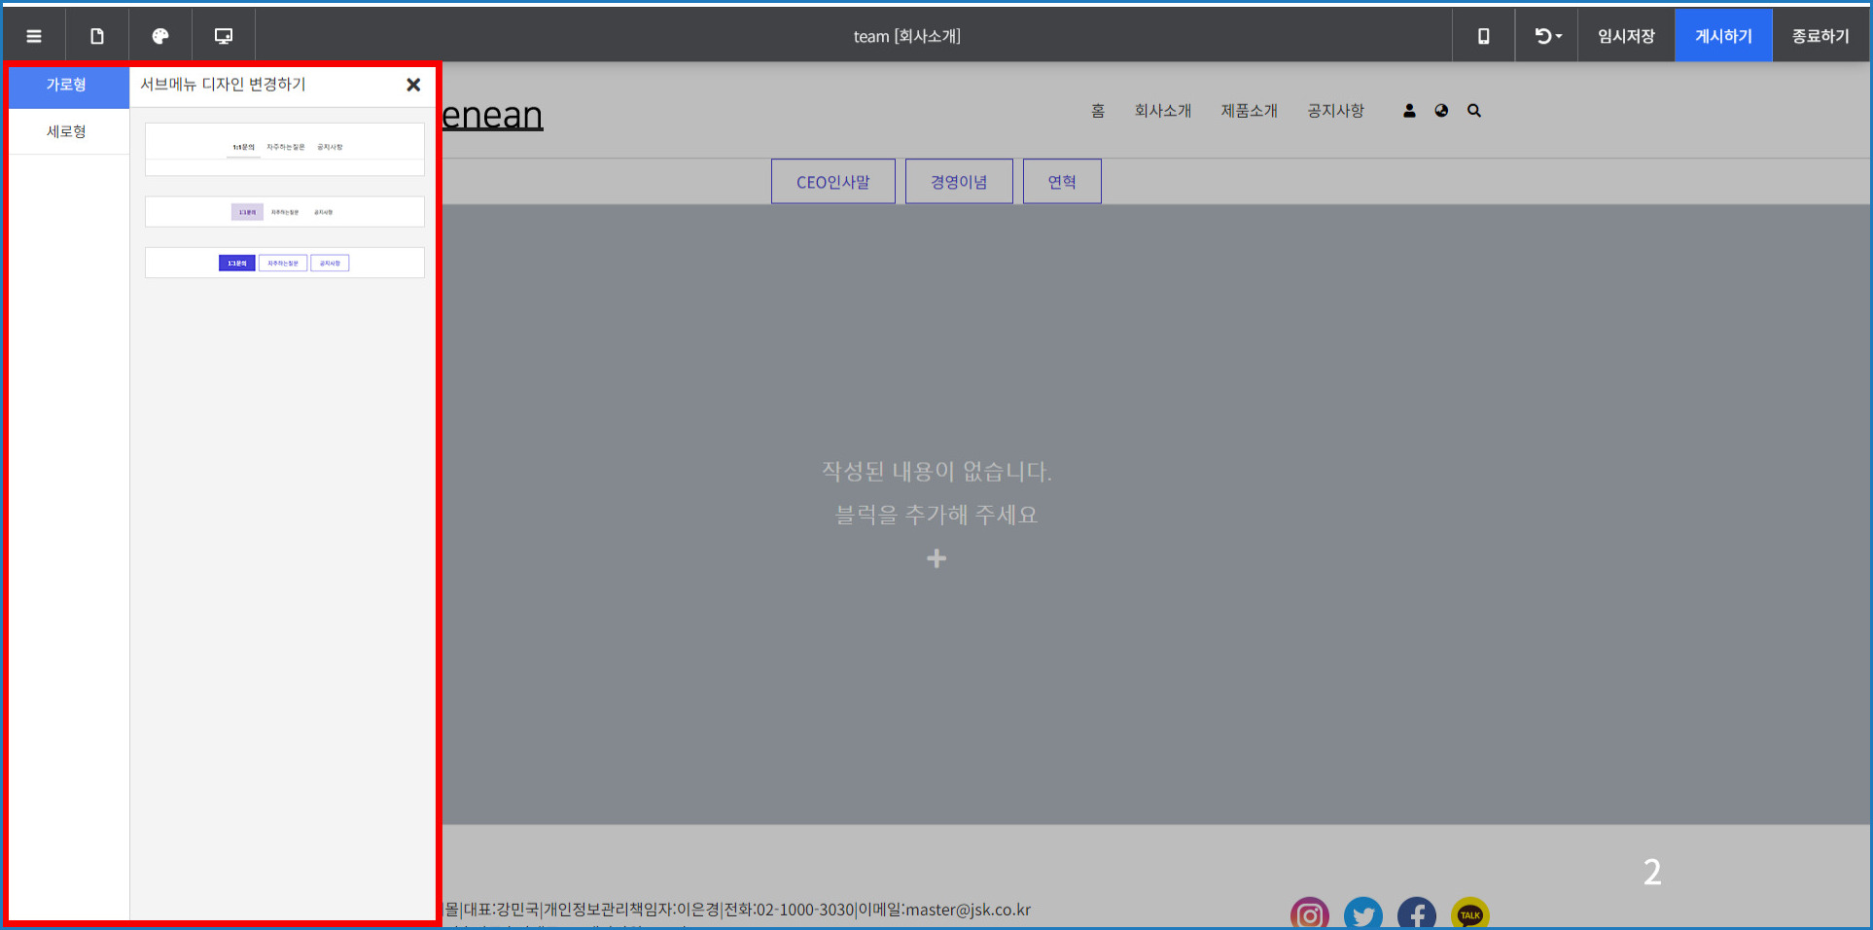
Task: Open the design palette icon
Action: point(160,36)
